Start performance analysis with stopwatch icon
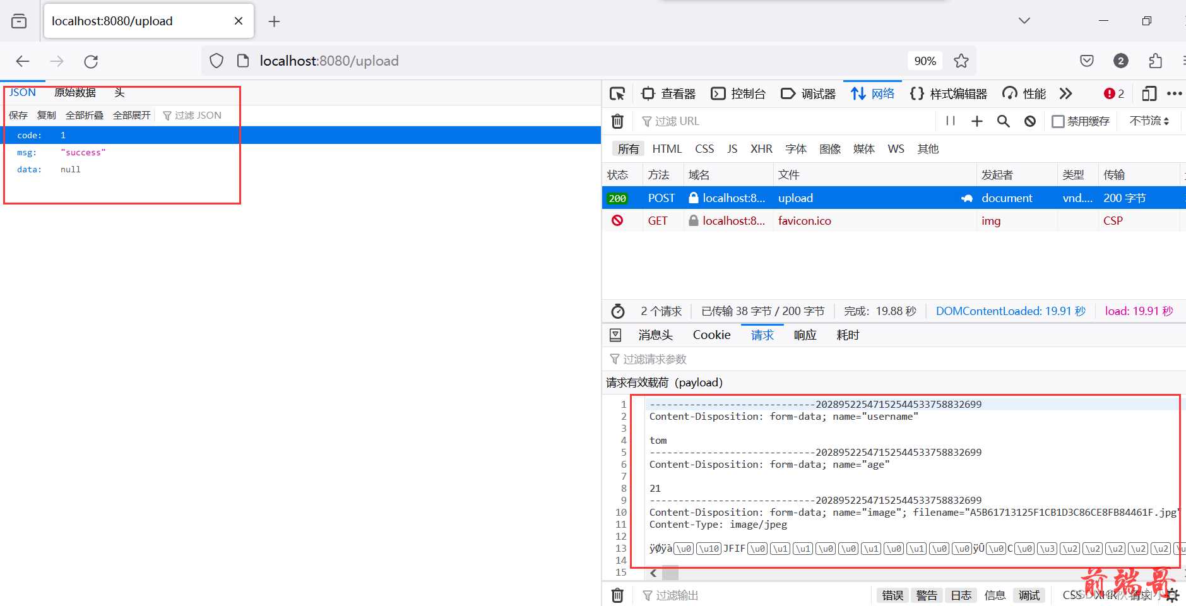 [x=618, y=311]
